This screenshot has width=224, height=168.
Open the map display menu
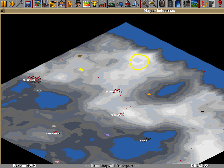pos(37,4)
